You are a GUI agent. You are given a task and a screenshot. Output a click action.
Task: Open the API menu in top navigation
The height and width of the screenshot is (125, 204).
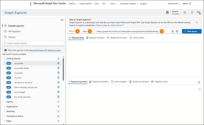[x=105, y=4]
